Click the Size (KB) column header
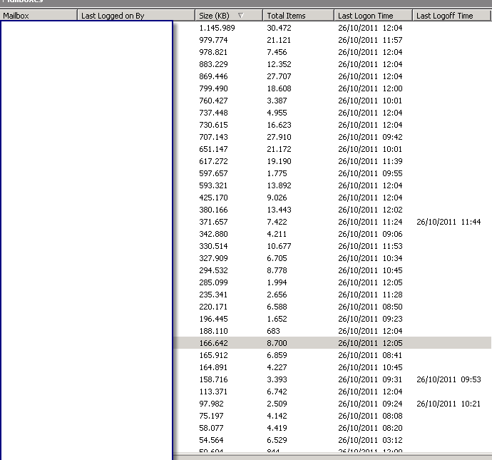This screenshot has height=460, width=492. pyautogui.click(x=229, y=16)
